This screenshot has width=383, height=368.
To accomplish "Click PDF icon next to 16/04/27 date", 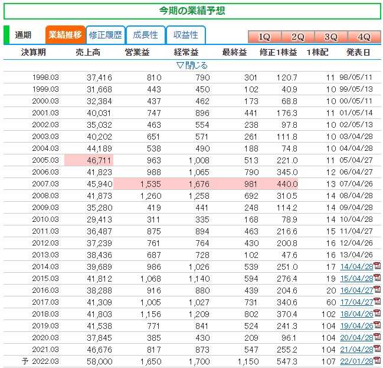I will 376,290.
